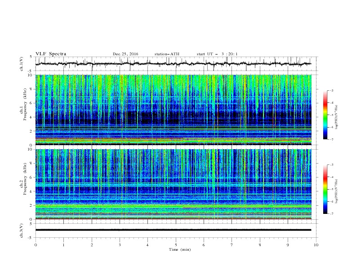Click the ch.2 color bar log(PSD) label

(337, 191)
